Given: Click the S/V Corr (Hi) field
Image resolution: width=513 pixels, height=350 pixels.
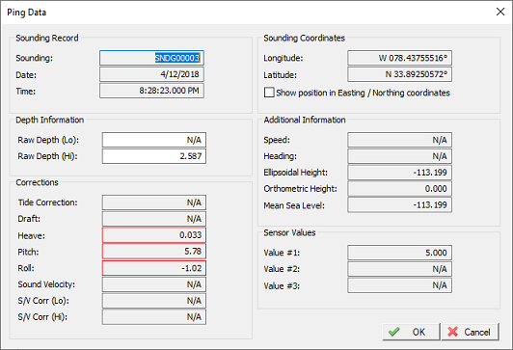Looking at the screenshot, I should (154, 317).
